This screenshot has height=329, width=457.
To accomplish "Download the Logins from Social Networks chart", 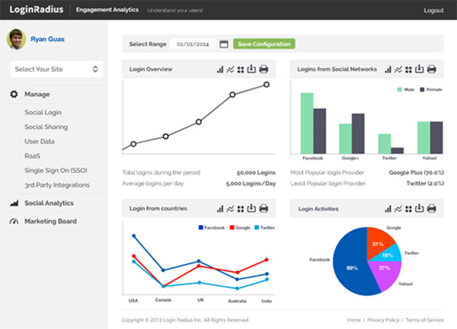I will click(419, 69).
